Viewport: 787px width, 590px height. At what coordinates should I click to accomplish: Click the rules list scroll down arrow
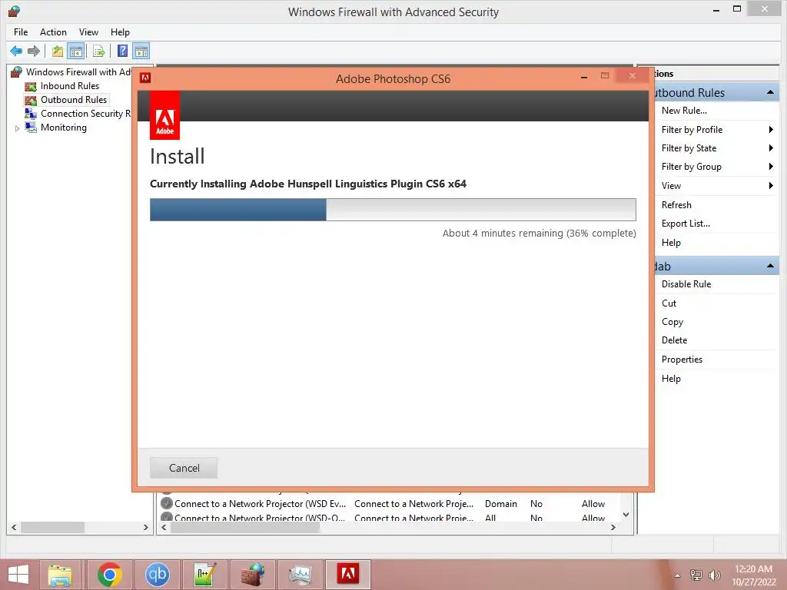pyautogui.click(x=626, y=514)
